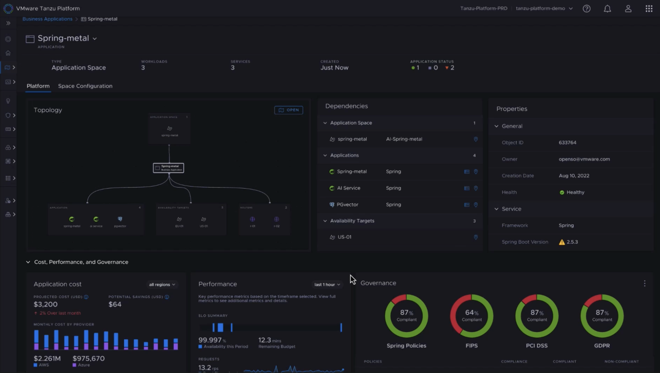
Task: Click location pin icon on PGvector row
Action: click(x=476, y=205)
